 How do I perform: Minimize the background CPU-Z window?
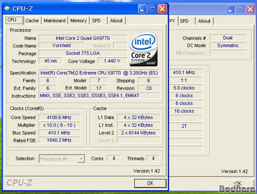click(230, 9)
